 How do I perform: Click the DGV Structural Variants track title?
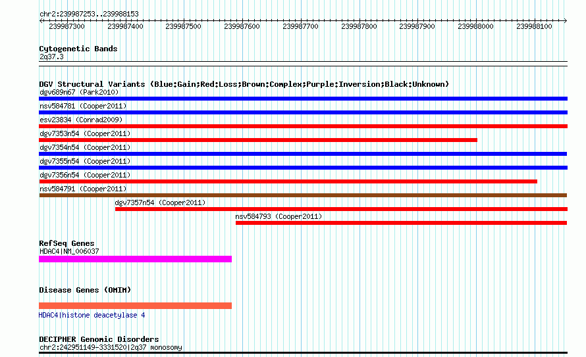(244, 84)
